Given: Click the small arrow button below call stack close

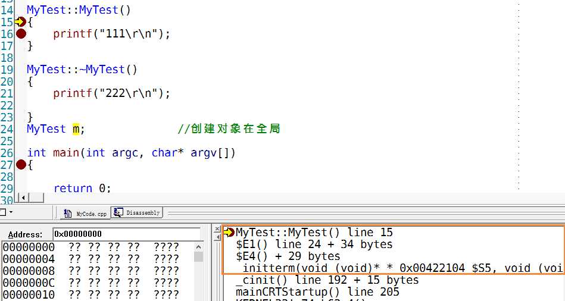Looking at the screenshot, I should click(217, 237).
